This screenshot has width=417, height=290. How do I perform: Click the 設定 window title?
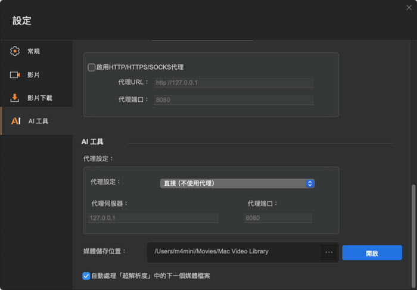click(22, 20)
